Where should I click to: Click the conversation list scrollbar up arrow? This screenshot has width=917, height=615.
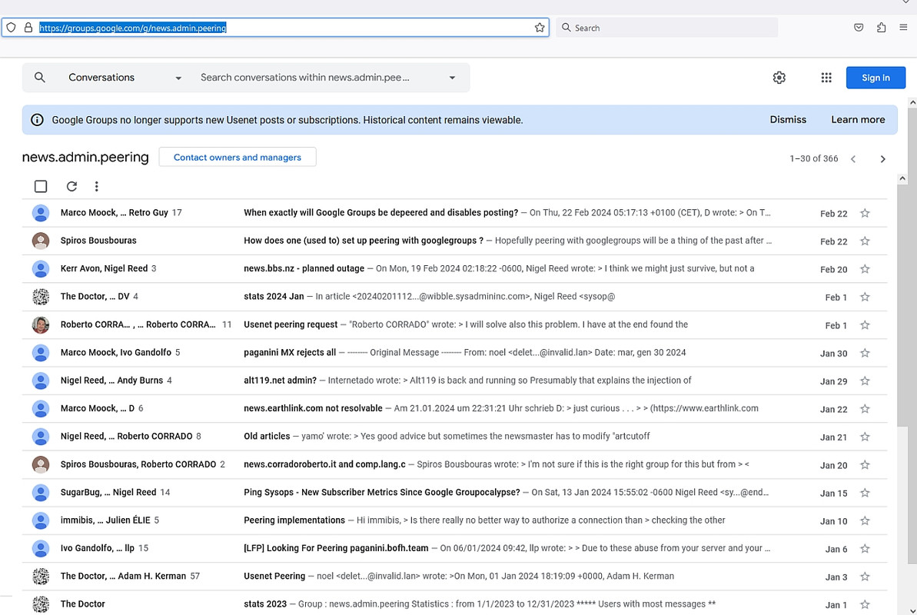pos(902,178)
